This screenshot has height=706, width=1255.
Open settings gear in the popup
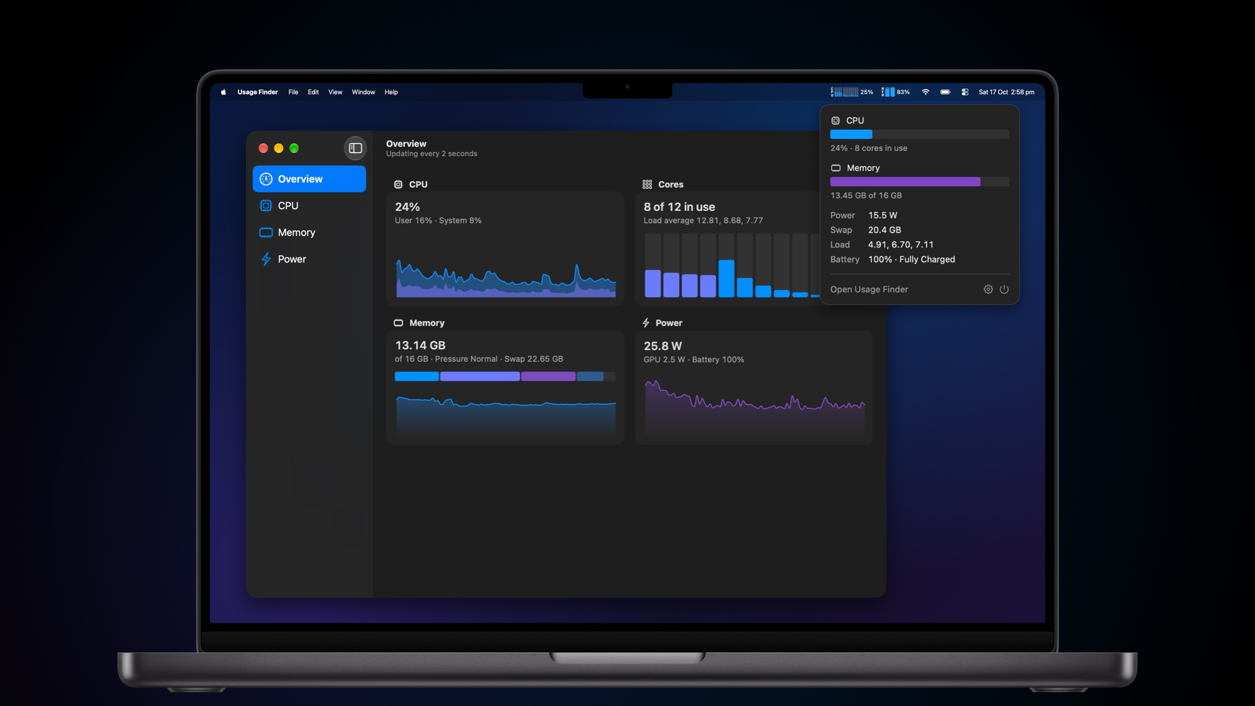988,289
